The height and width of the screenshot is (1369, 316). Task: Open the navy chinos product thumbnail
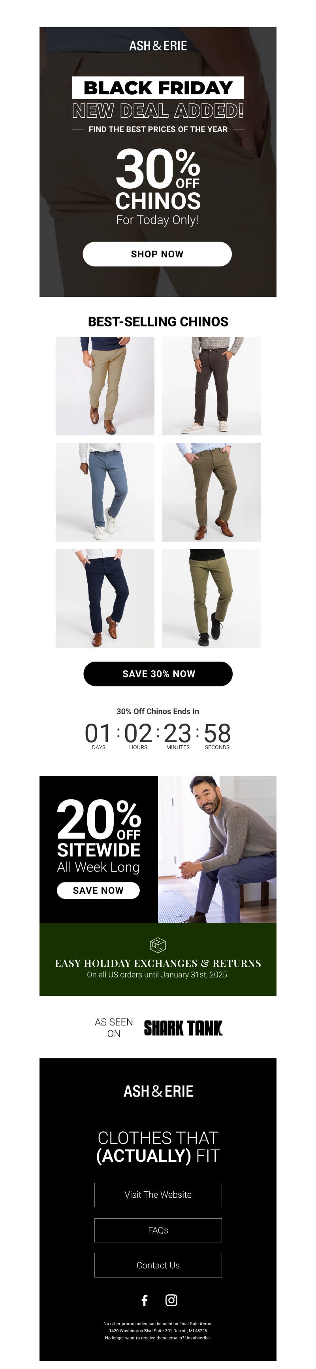(105, 598)
